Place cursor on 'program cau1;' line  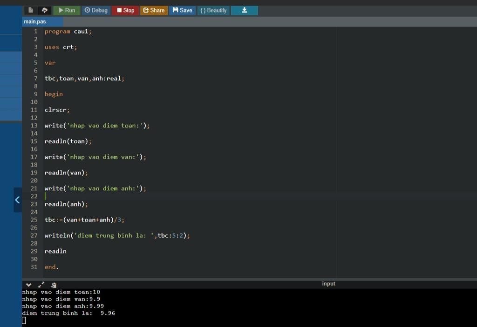[x=68, y=31]
